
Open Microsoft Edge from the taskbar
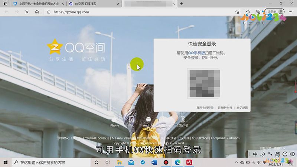[177, 163]
